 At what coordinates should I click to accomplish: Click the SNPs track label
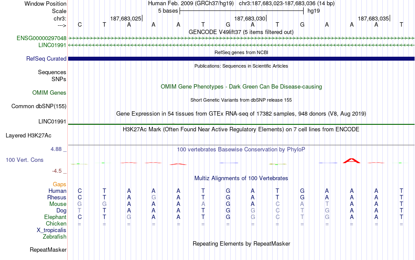click(59, 79)
